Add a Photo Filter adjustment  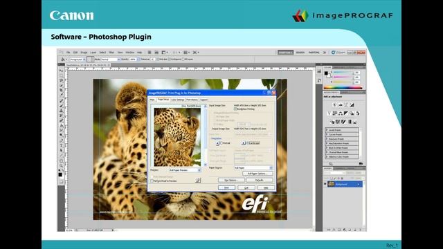pyautogui.click(x=352, y=113)
